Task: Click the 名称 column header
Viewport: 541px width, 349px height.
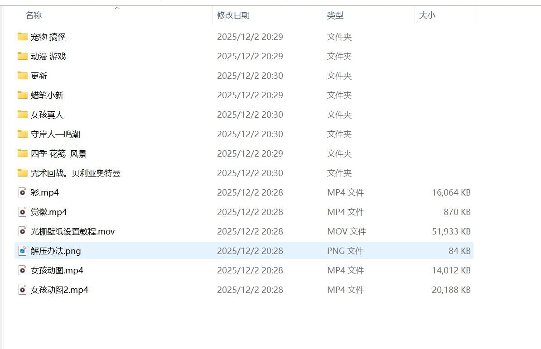Action: (34, 15)
